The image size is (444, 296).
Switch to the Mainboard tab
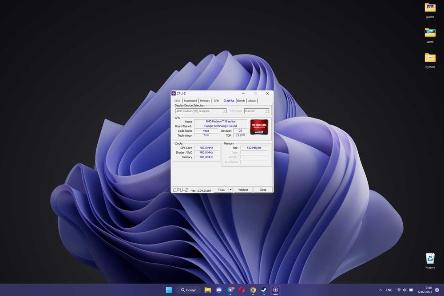(x=190, y=101)
